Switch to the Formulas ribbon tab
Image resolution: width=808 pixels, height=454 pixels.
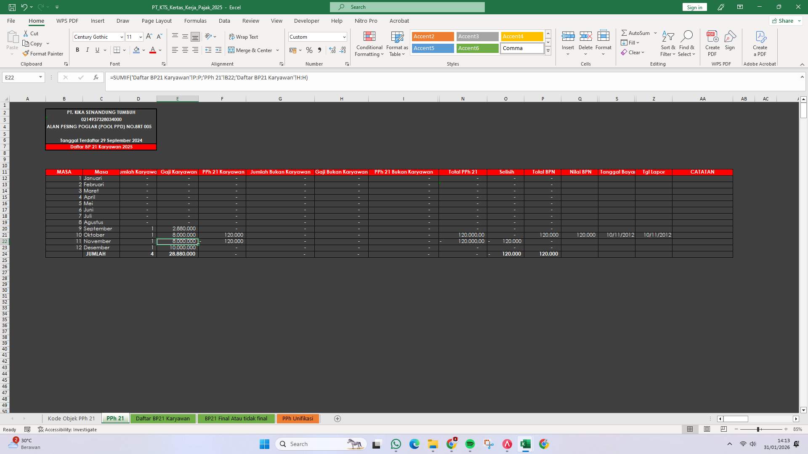click(196, 21)
